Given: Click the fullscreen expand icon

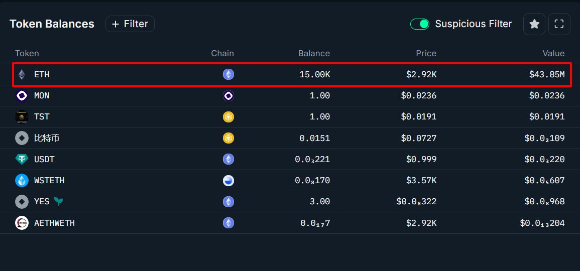Looking at the screenshot, I should pyautogui.click(x=559, y=24).
